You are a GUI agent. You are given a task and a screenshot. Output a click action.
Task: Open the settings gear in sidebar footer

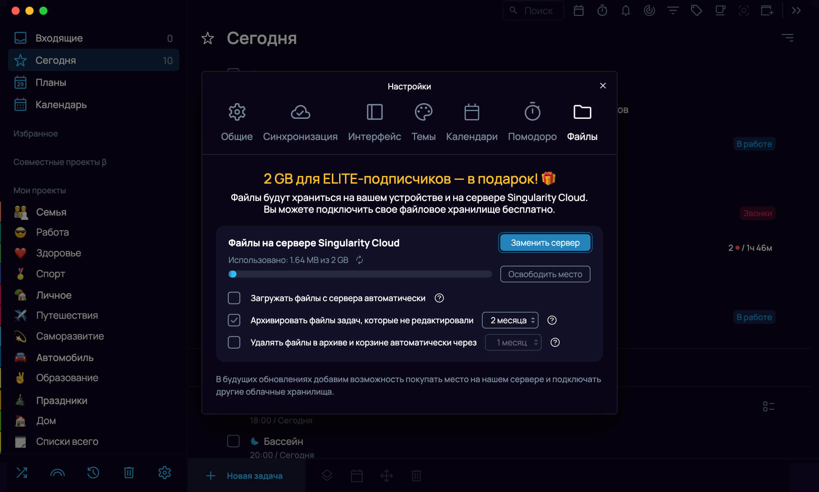(x=165, y=473)
